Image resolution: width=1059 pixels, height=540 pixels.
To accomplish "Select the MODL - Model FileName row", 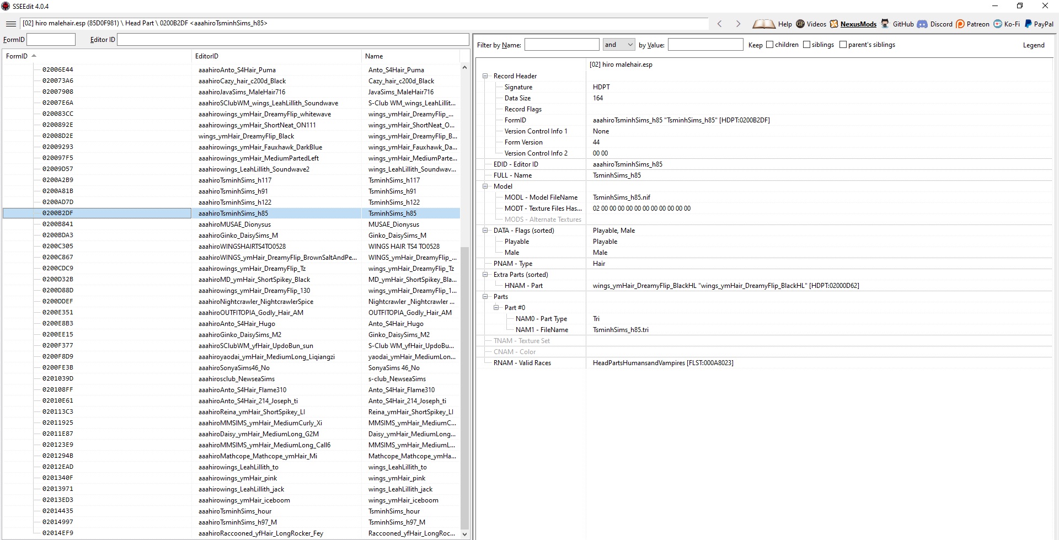I will click(x=764, y=197).
